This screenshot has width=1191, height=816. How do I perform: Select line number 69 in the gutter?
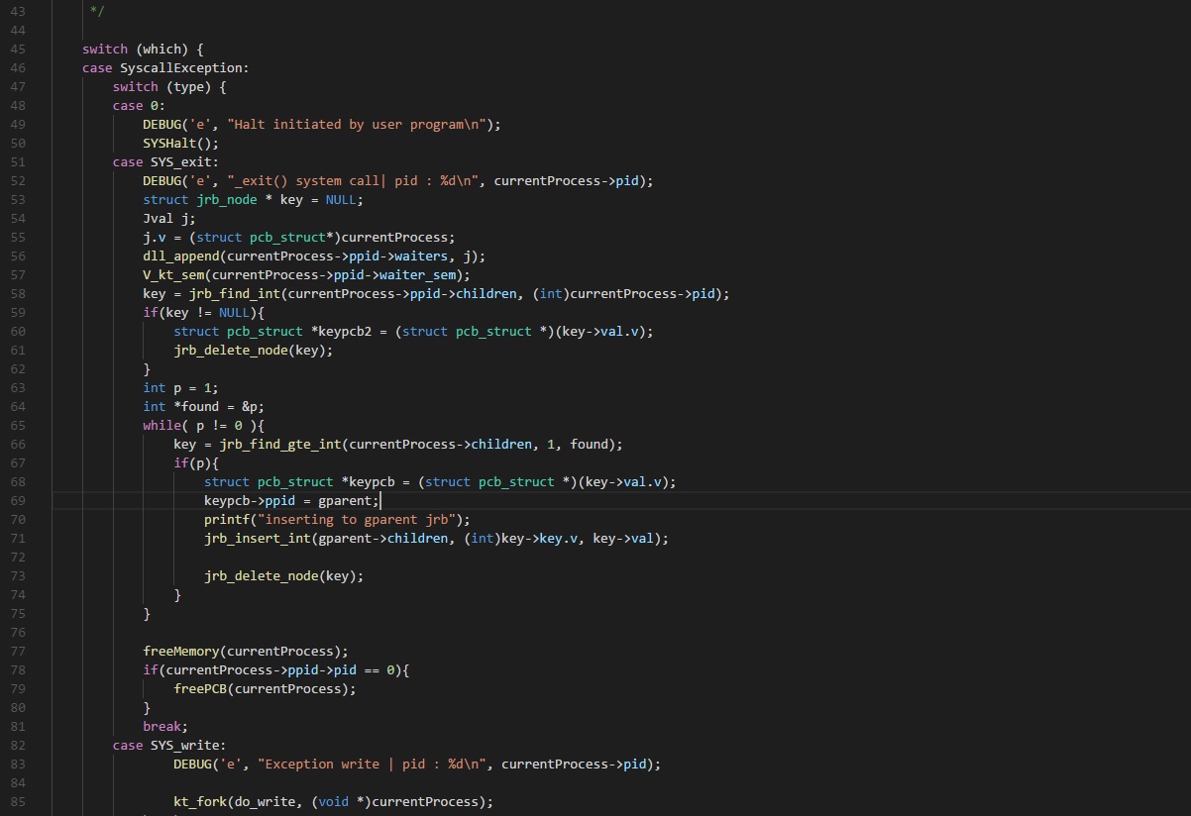click(x=18, y=501)
